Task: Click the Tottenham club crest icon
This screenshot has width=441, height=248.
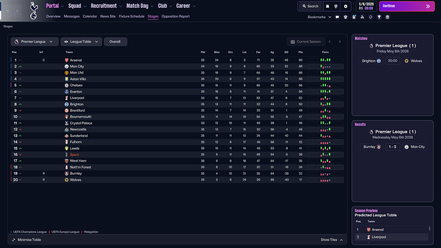Action: [x=34, y=11]
